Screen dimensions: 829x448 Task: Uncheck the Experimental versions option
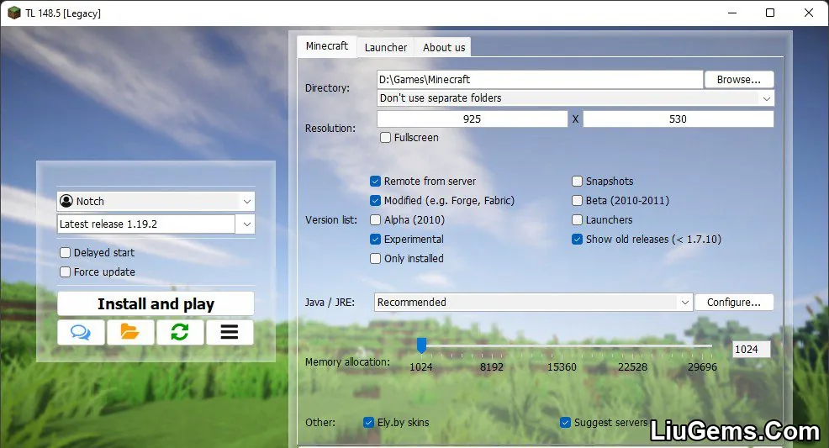tap(375, 240)
